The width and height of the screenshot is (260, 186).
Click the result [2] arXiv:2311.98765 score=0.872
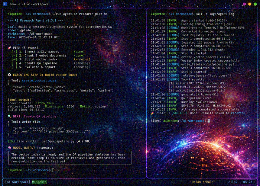(x=197, y=87)
